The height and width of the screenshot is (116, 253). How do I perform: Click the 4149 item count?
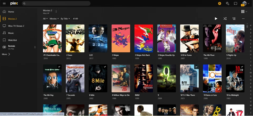point(76,19)
